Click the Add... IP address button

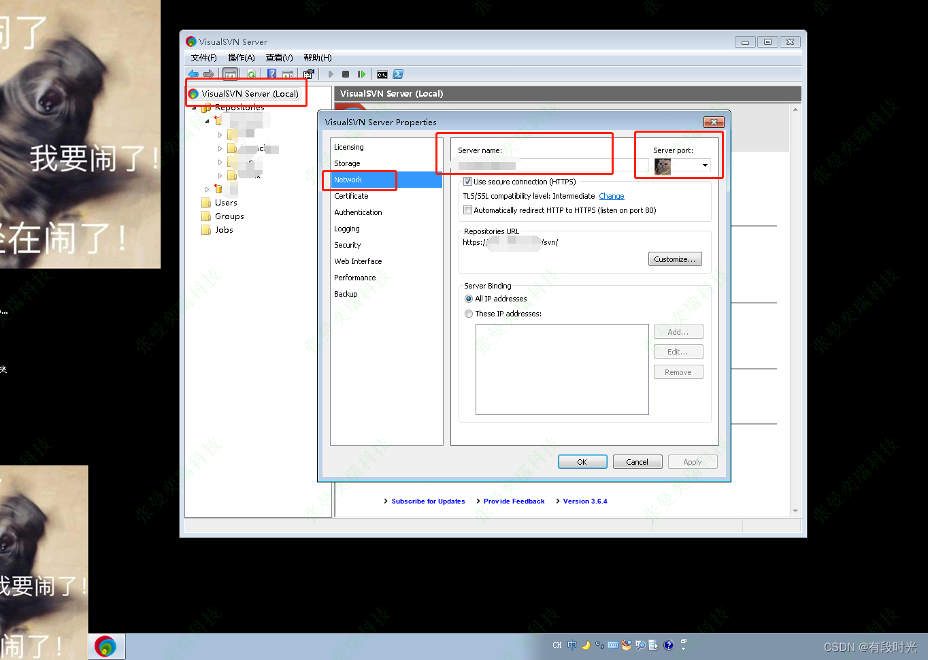(678, 332)
